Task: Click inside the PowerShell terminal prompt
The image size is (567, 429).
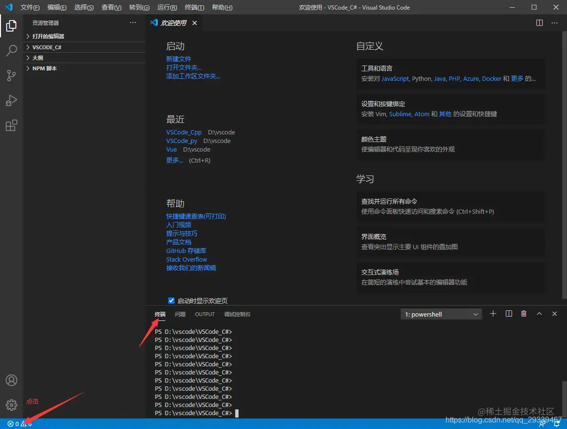Action: pyautogui.click(x=237, y=413)
